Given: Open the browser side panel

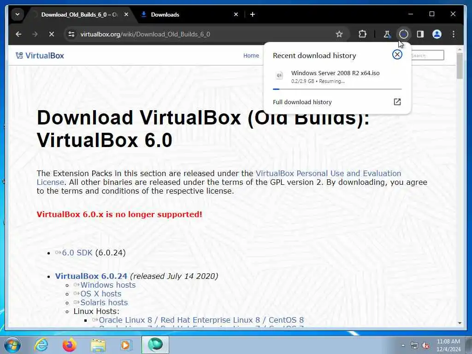Looking at the screenshot, I should click(420, 34).
